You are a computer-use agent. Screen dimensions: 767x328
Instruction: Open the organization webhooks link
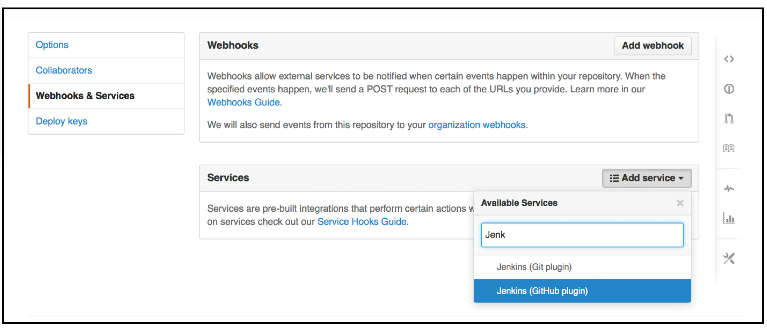tap(477, 125)
